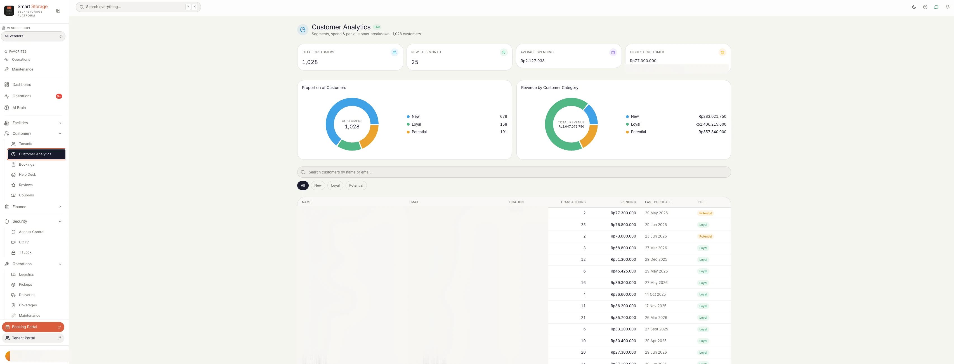
Task: Click Total Customers card users icon
Action: click(395, 52)
